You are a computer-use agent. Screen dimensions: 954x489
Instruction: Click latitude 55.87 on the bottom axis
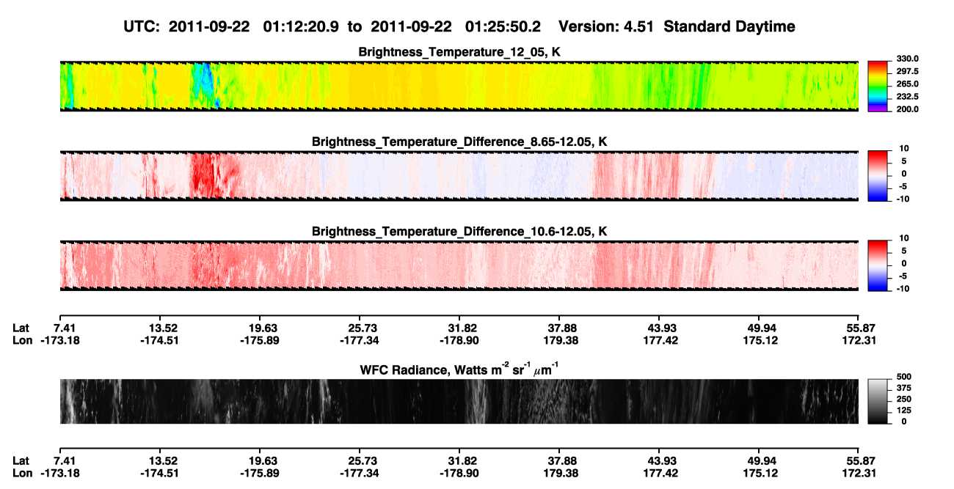pyautogui.click(x=862, y=460)
